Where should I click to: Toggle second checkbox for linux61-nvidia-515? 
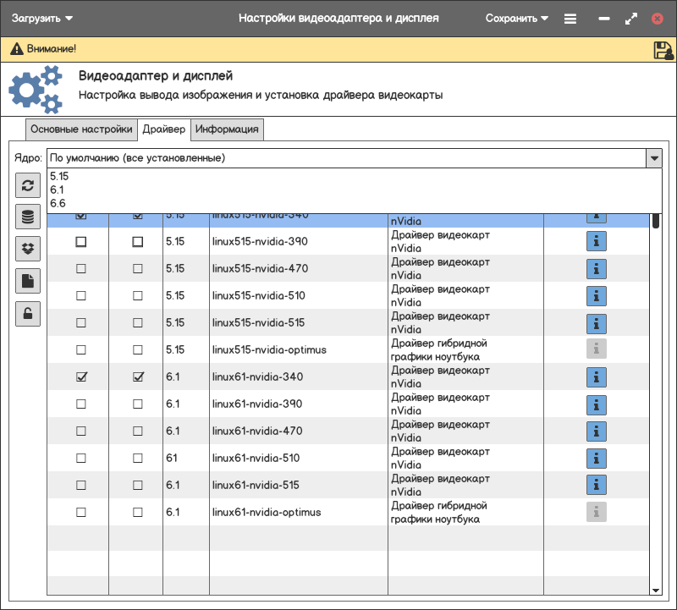tap(138, 486)
